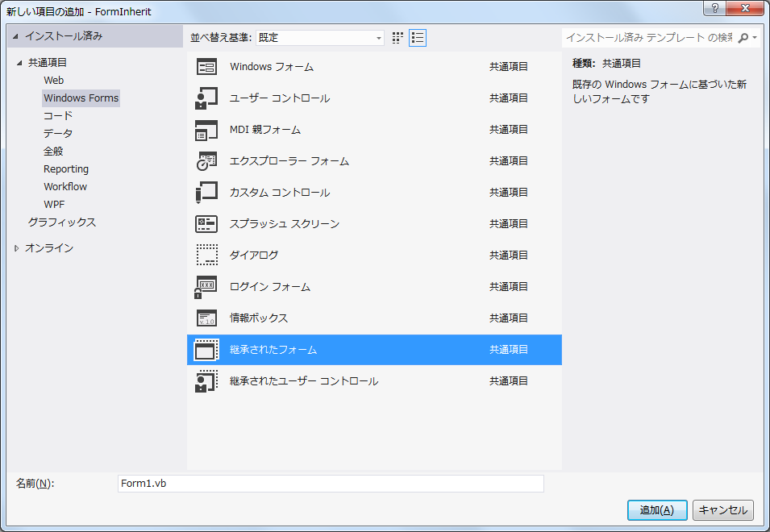Collapse the 共通項目 tree node
This screenshot has width=770, height=532.
click(x=19, y=63)
